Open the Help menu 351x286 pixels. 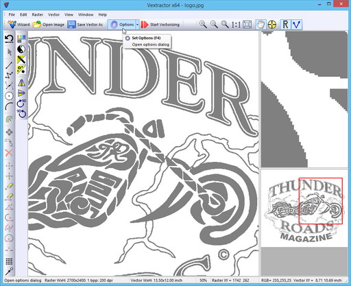coord(103,14)
